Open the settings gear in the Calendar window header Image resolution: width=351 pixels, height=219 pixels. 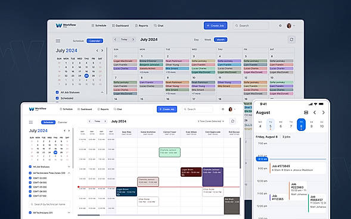[x=280, y=26]
